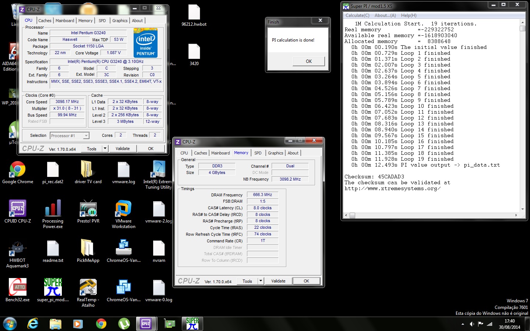Open Tools dropdown arrow in CPU-Z CPU window

[x=105, y=149]
